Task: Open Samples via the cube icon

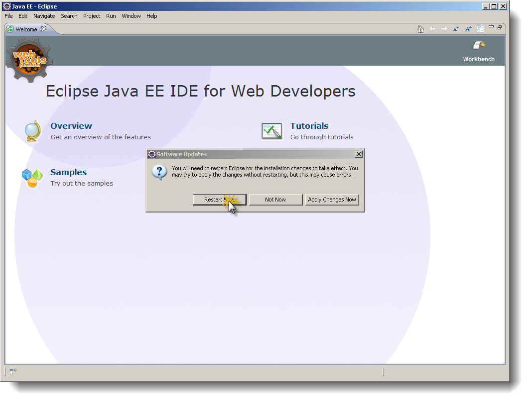Action: coord(31,177)
